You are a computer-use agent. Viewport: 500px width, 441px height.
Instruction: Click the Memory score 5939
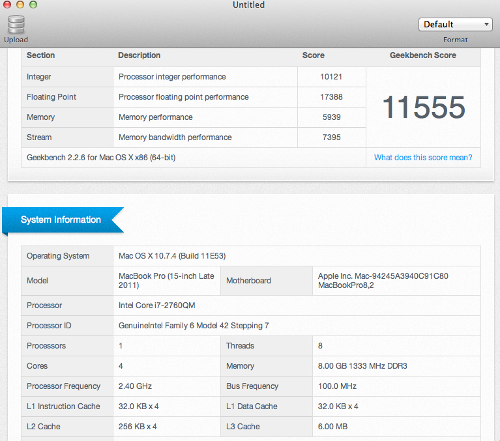pyautogui.click(x=332, y=117)
